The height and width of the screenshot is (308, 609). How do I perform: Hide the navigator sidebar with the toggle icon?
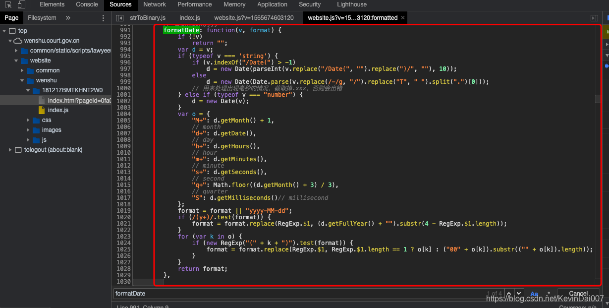tap(119, 18)
